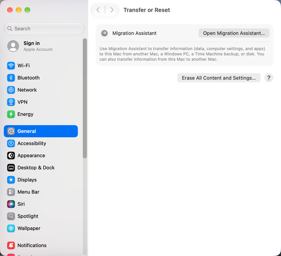The height and width of the screenshot is (256, 281).
Task: Open Menu Bar settings label
Action: [x=28, y=192]
